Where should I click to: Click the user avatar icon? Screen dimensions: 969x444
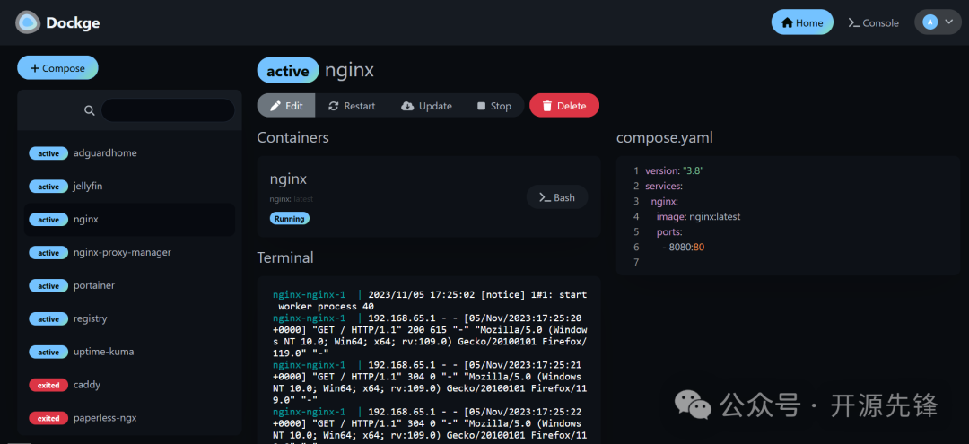[930, 22]
